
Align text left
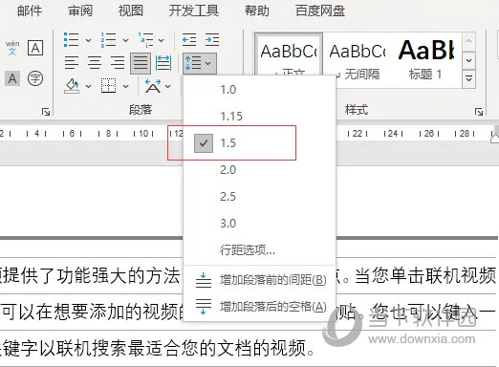pos(72,62)
